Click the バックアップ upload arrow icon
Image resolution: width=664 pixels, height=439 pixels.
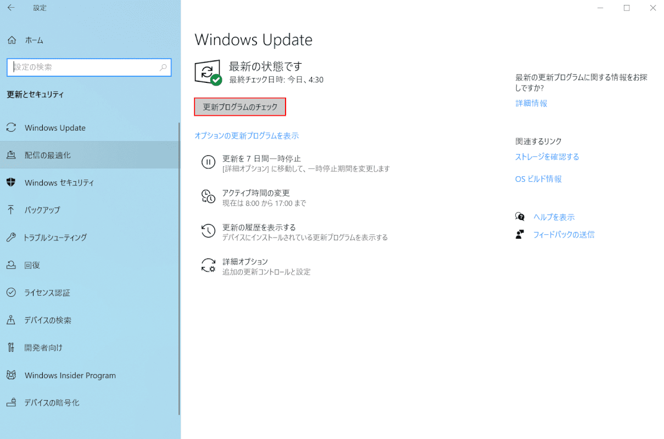click(x=11, y=210)
